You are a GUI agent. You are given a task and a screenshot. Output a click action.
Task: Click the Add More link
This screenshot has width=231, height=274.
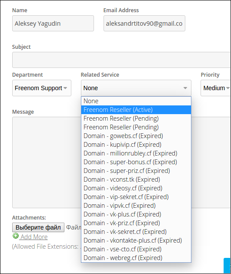pos(34,237)
